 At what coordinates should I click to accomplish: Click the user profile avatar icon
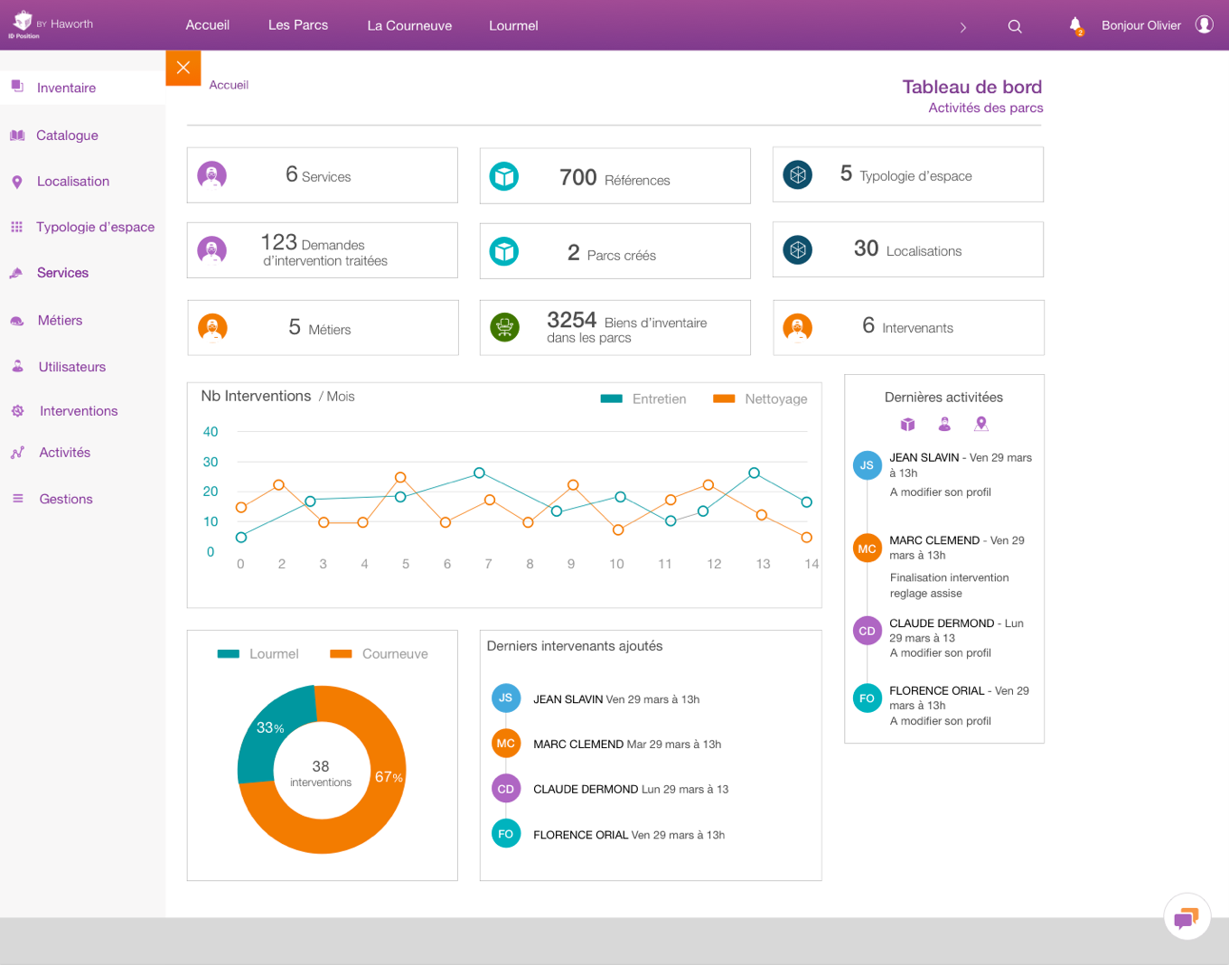tap(1204, 24)
